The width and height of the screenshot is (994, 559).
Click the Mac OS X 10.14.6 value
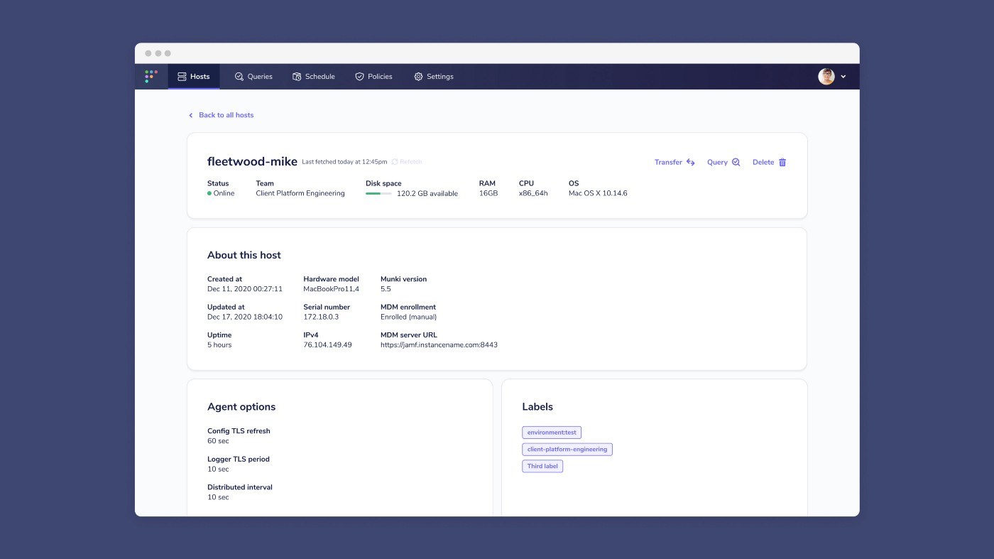(598, 193)
